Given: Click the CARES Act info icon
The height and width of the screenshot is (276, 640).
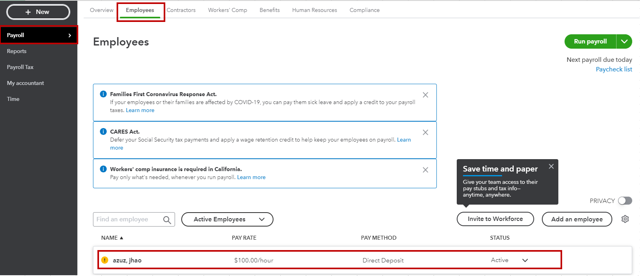Looking at the screenshot, I should click(x=103, y=132).
